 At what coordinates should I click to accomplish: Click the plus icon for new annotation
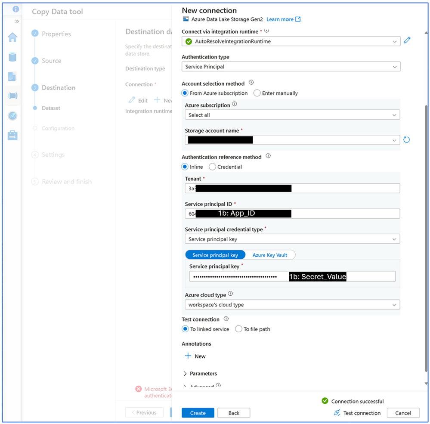click(x=188, y=356)
